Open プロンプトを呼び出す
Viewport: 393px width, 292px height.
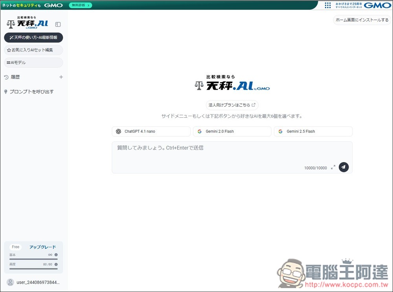click(x=31, y=91)
